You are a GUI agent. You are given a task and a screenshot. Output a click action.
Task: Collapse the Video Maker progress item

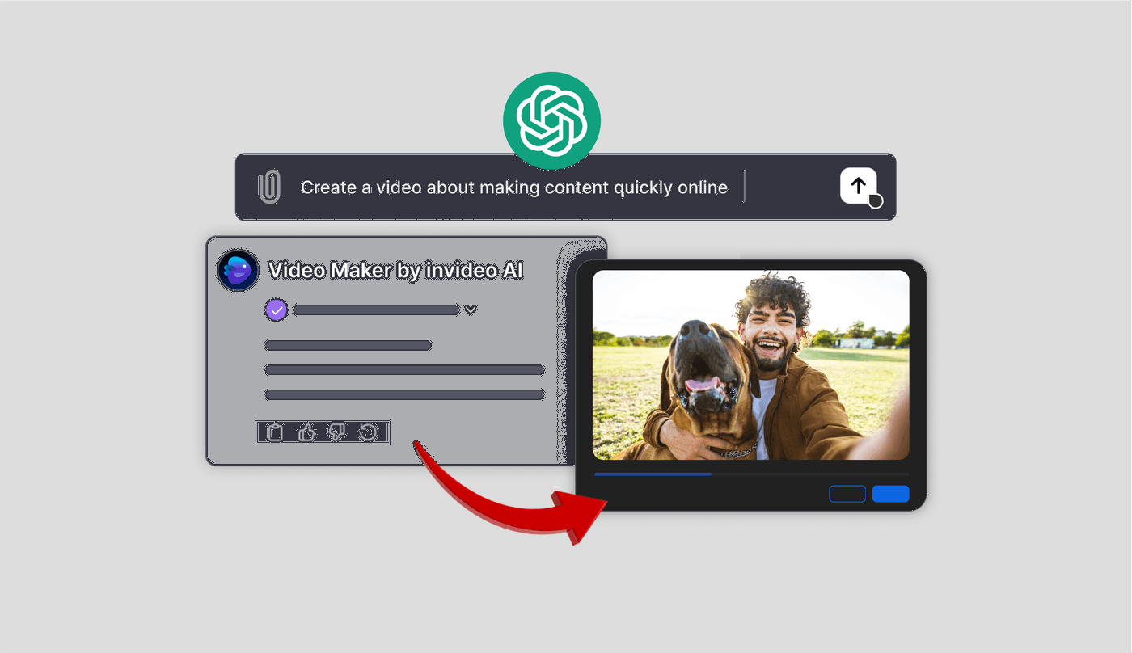tap(471, 310)
